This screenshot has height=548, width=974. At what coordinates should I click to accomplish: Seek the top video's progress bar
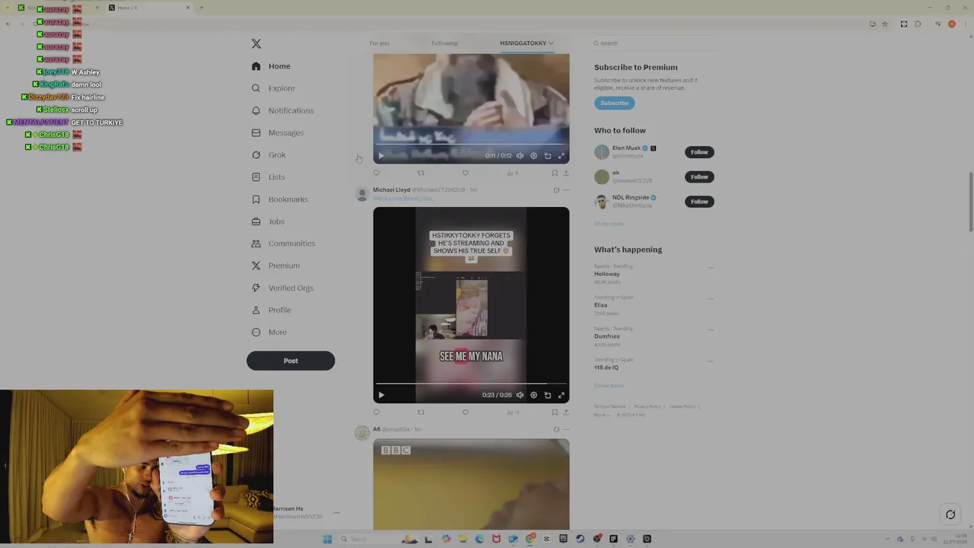click(x=471, y=144)
